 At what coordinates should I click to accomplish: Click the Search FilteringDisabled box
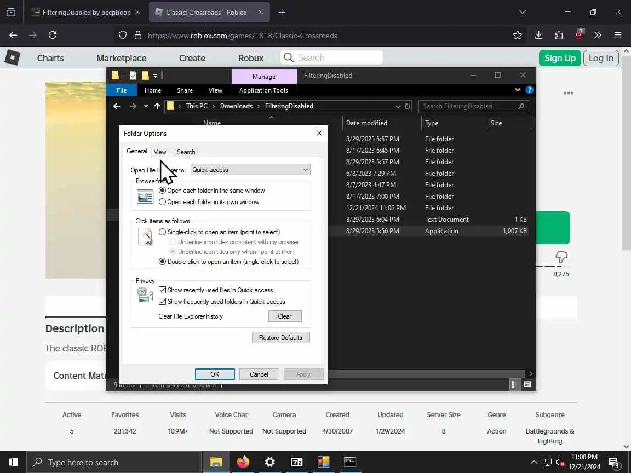(473, 106)
